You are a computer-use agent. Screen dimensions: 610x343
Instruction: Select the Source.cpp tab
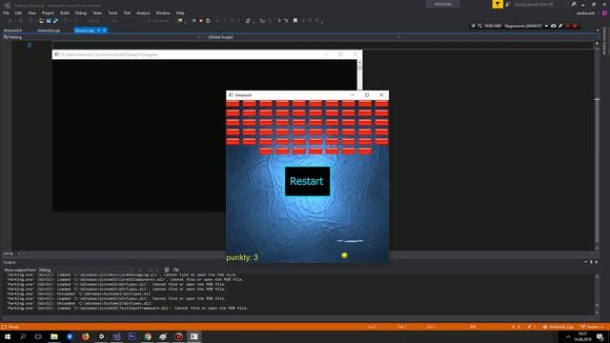click(x=85, y=30)
